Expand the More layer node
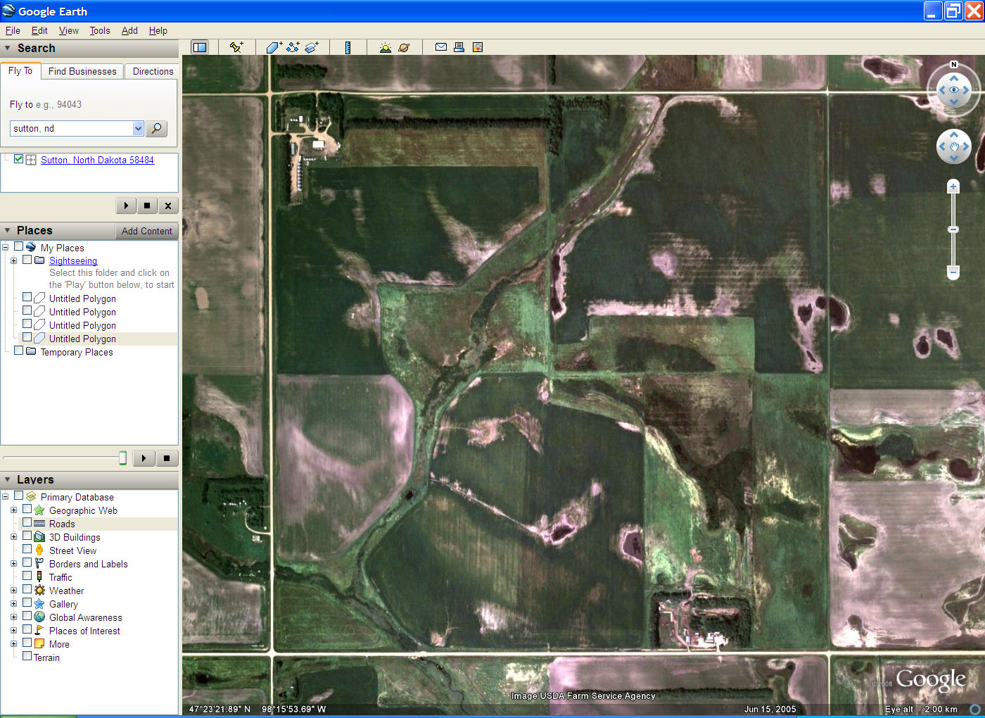985x718 pixels. [x=13, y=644]
